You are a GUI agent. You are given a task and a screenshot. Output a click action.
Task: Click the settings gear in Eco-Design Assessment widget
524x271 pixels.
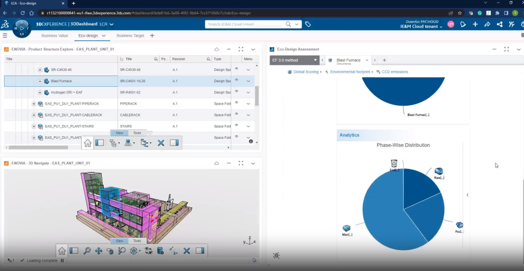(x=276, y=256)
